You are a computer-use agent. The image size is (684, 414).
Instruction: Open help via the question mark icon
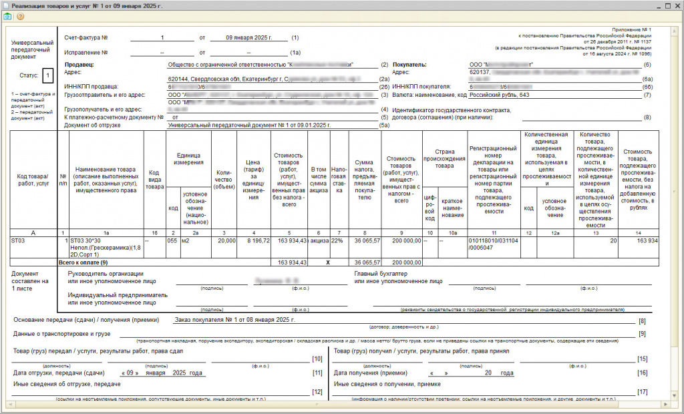click(20, 17)
